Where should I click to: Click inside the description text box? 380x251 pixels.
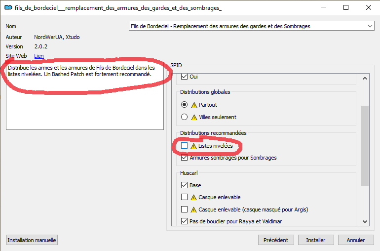point(85,97)
